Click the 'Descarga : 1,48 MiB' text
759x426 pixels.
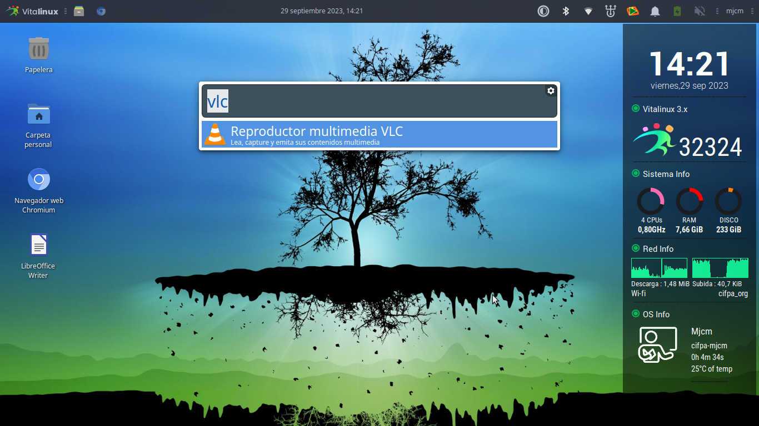660,284
